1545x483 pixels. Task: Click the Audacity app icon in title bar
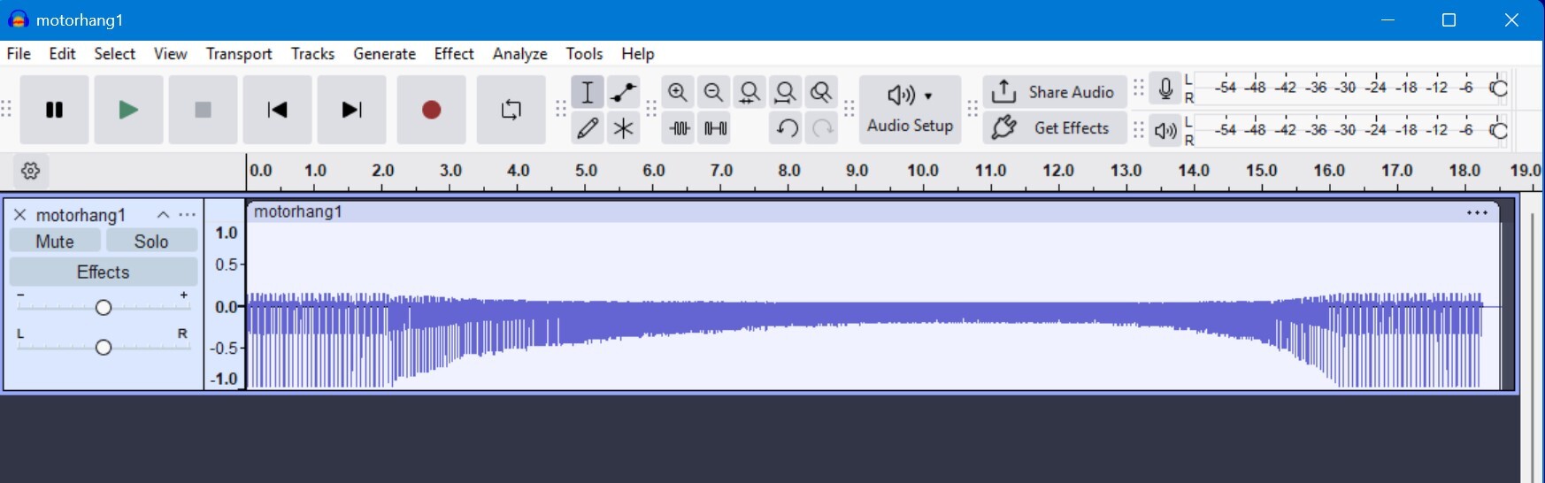point(18,19)
